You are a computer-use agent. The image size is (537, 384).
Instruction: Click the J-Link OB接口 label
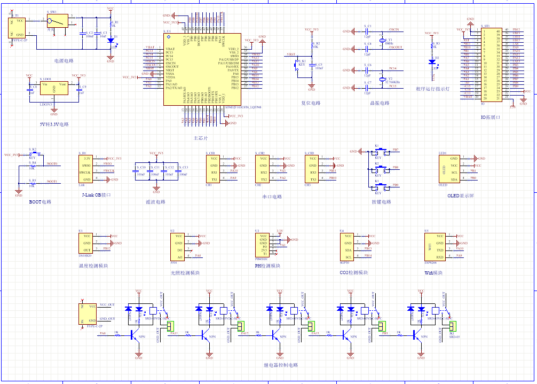coord(96,195)
